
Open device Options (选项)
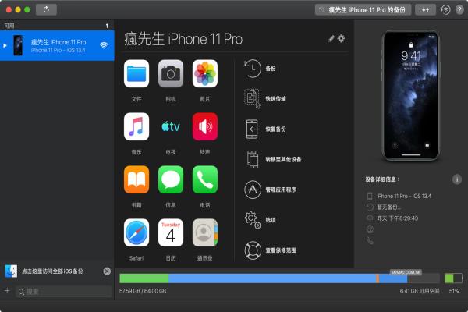point(260,220)
